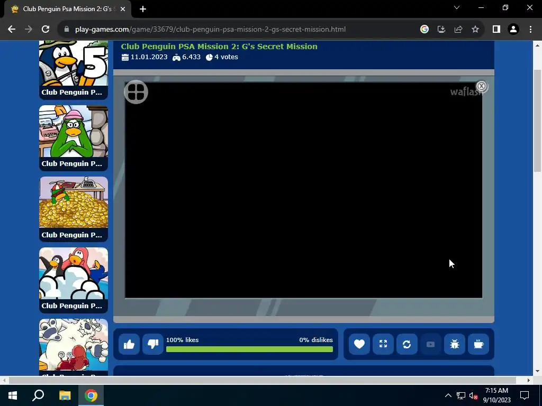Open the network tray icon
Viewport: 542px width, 406px height.
[x=461, y=395]
